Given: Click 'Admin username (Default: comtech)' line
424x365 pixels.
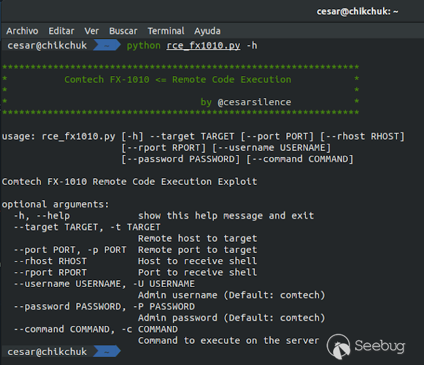Looking at the screenshot, I should point(232,295).
